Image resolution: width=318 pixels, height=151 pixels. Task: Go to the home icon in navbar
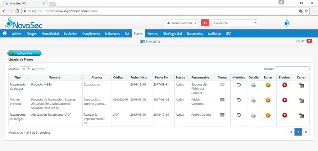4,33
